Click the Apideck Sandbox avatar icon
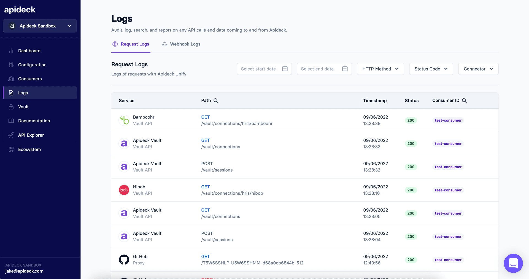This screenshot has width=529, height=279. tap(12, 26)
